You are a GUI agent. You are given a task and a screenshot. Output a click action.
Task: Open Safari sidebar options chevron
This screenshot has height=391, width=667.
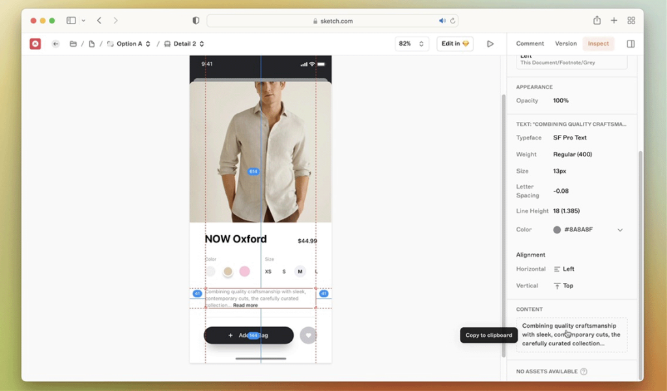point(83,20)
